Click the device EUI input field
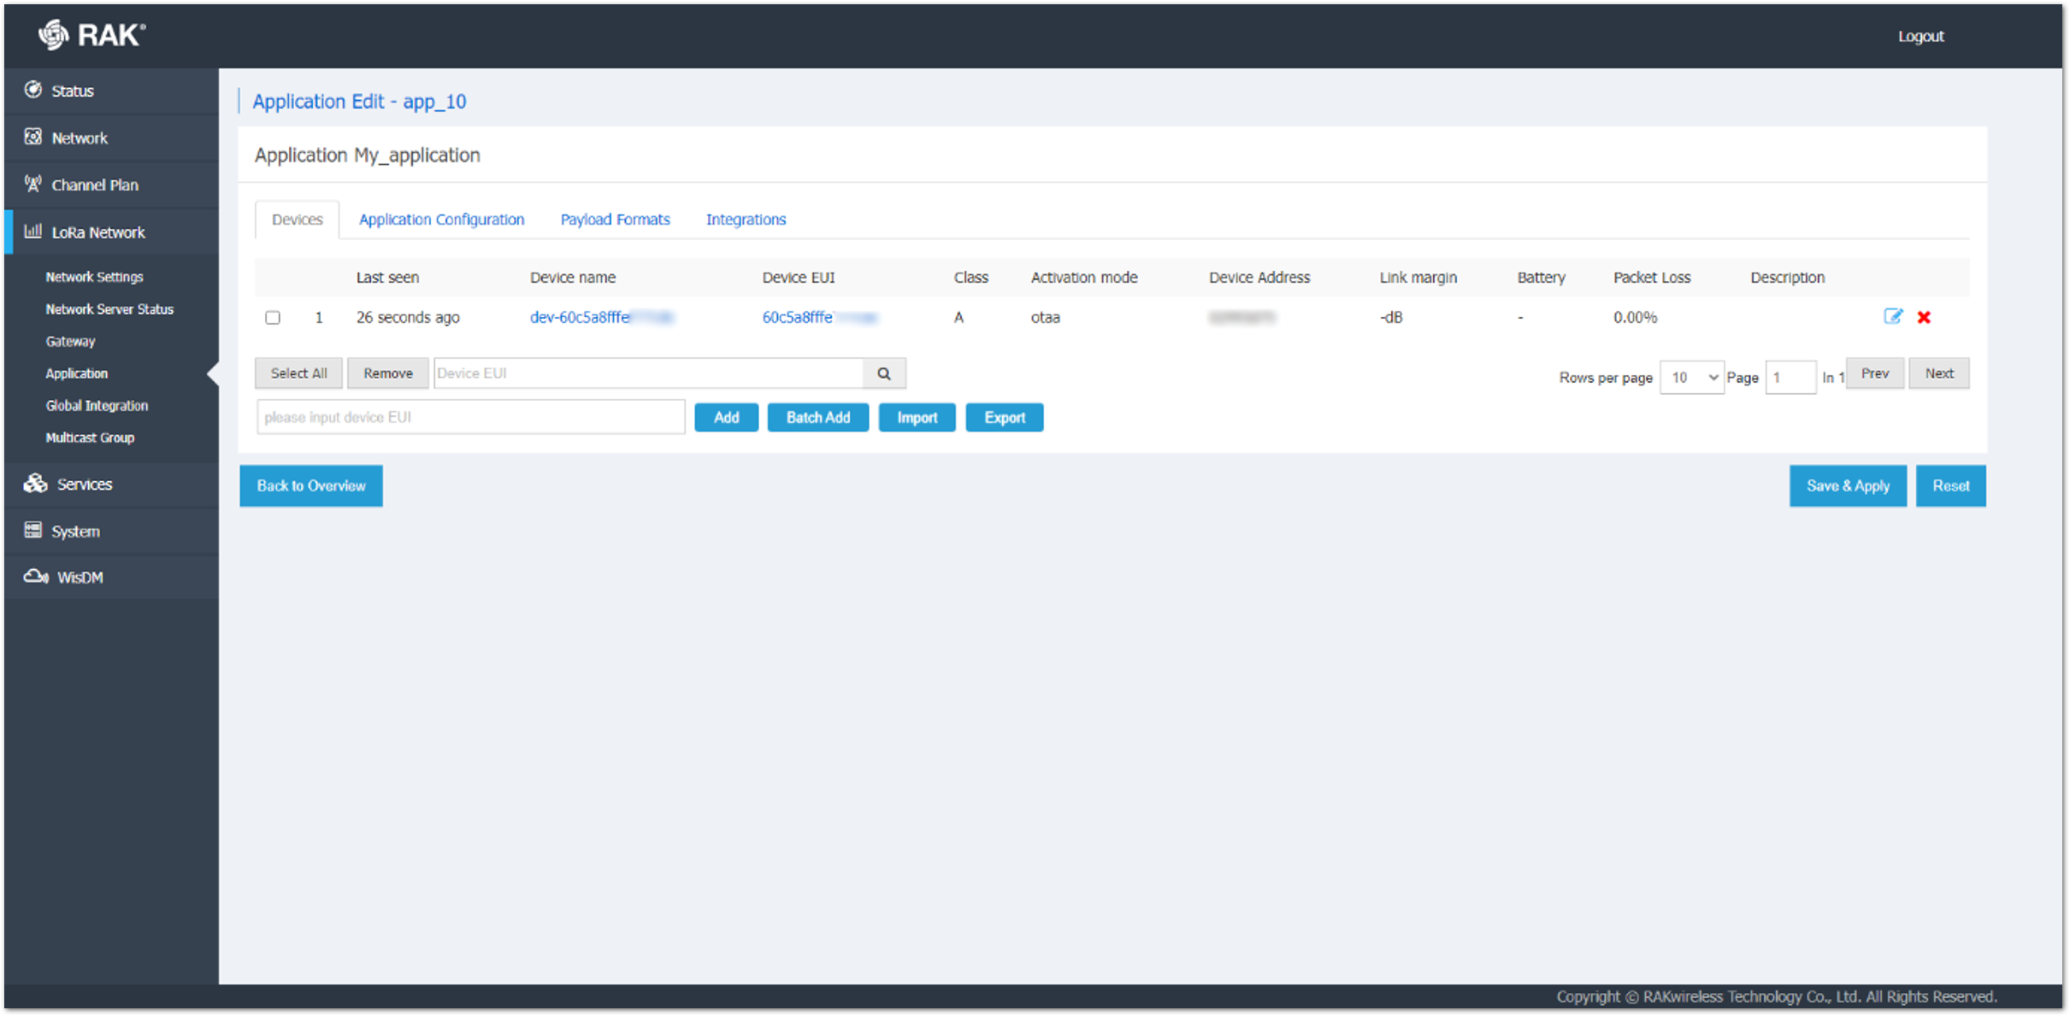2070x1016 pixels. pos(470,417)
